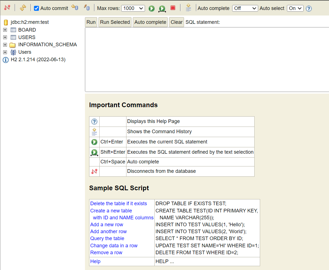
Task: Expand the Users node
Action: point(5,52)
